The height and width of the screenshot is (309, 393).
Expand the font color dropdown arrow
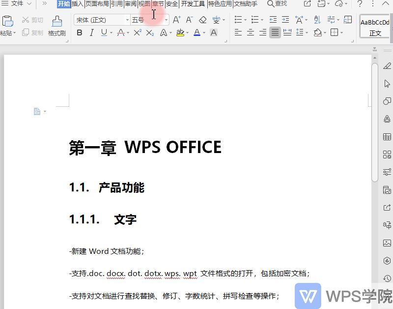coord(204,32)
